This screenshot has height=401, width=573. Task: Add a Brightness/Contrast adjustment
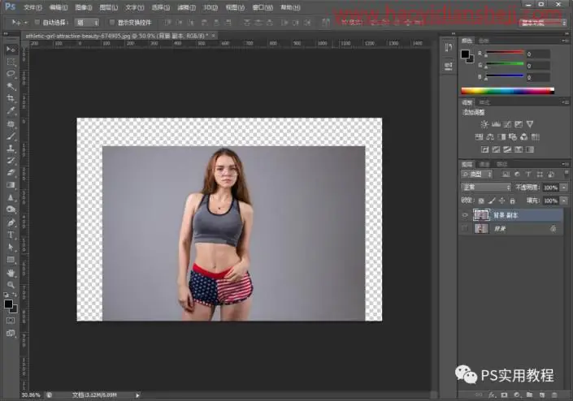pos(484,124)
